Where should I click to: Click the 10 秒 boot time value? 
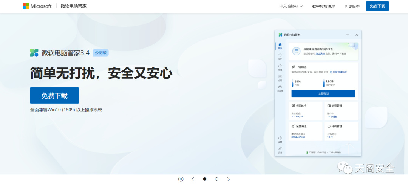point(330,137)
